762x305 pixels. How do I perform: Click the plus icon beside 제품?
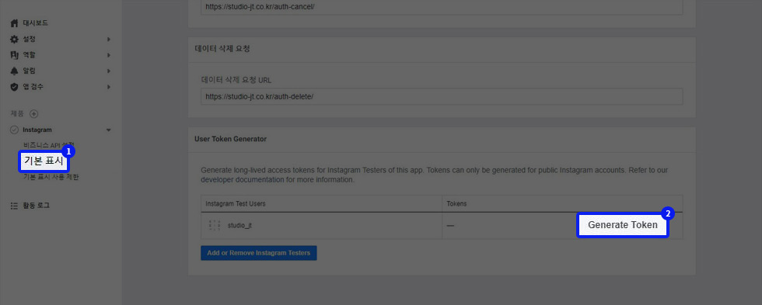point(33,114)
